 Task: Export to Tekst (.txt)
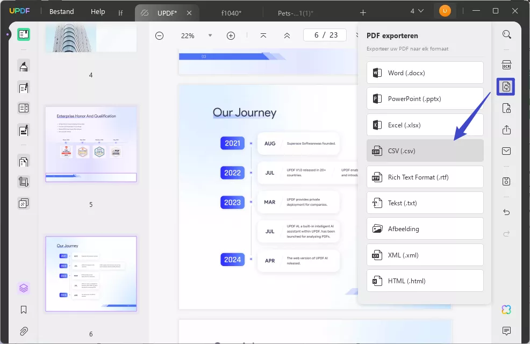425,203
